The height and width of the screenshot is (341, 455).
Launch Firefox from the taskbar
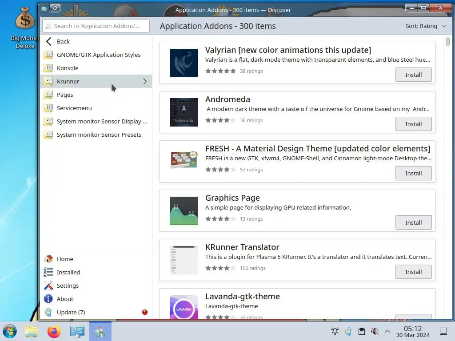click(x=54, y=331)
